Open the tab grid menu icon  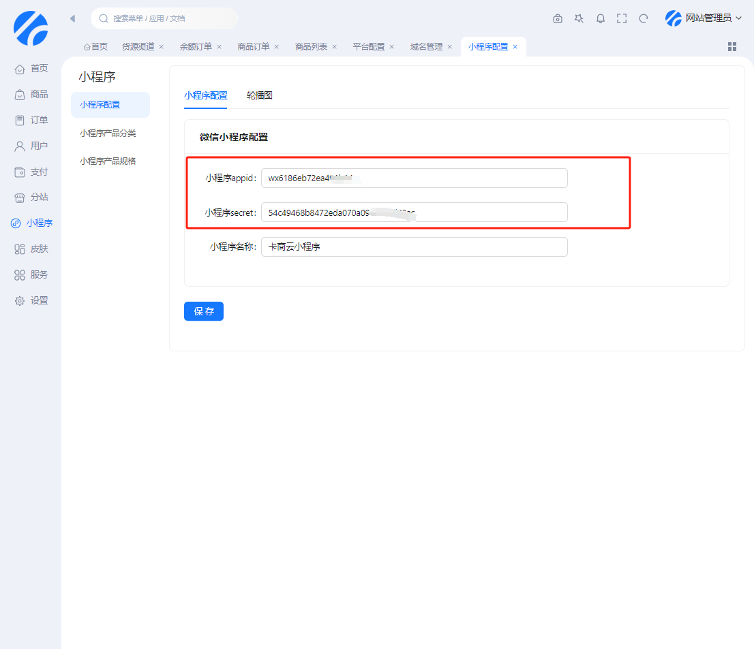732,46
